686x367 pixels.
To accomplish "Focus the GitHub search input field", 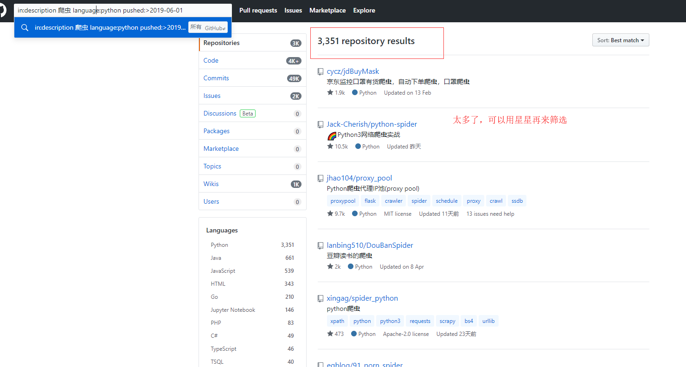I will pos(122,10).
